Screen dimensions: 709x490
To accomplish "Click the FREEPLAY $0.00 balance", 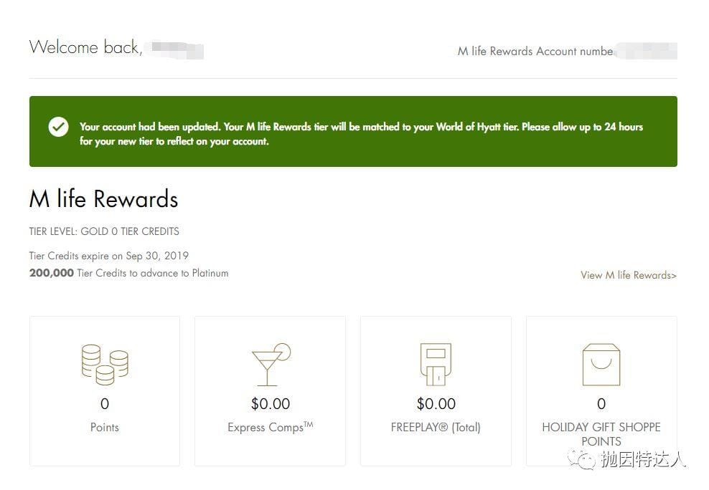I will (x=436, y=404).
